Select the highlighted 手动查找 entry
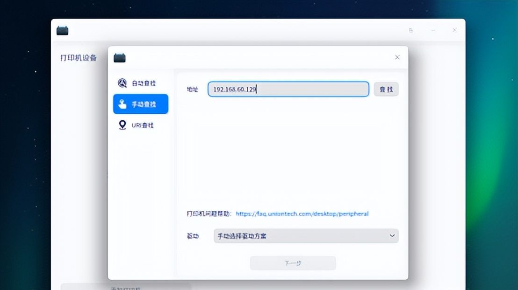This screenshot has width=518, height=290. (x=140, y=104)
